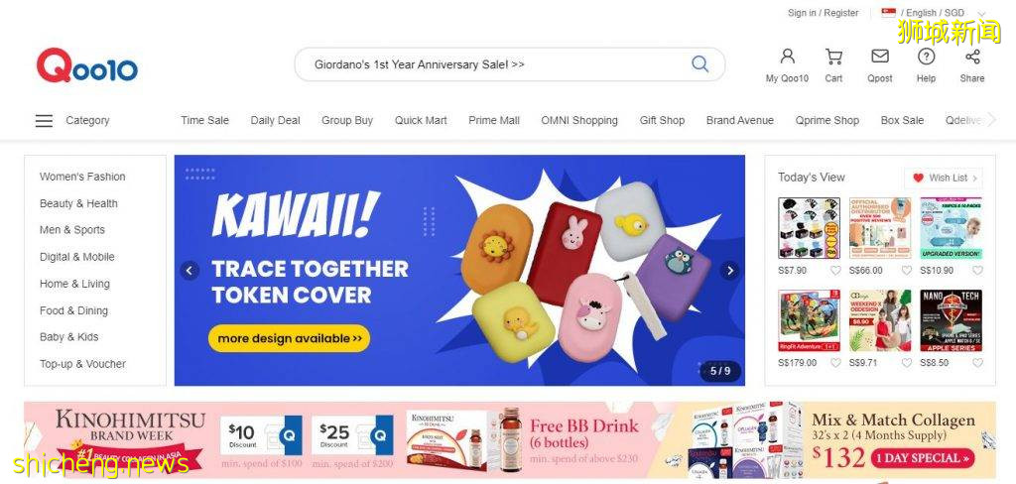Open the Category hamburger menu

tap(44, 121)
